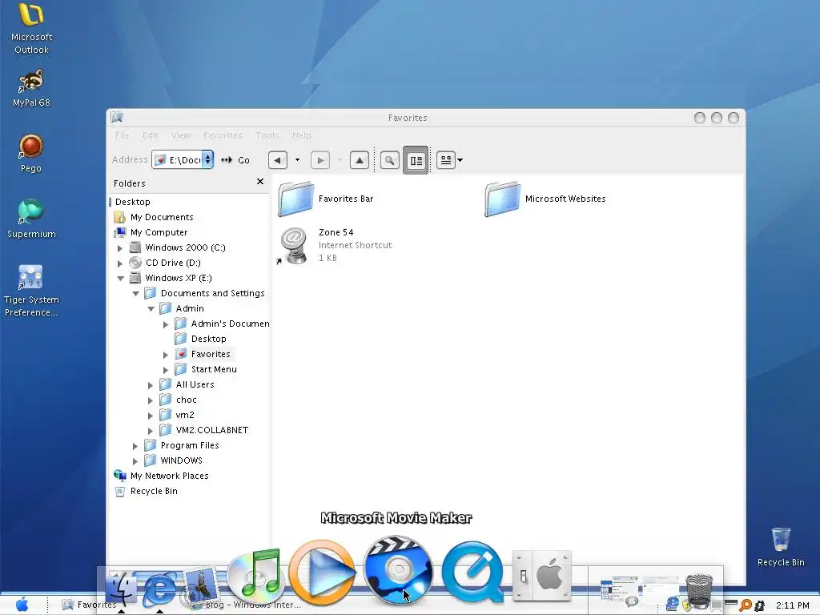Select Favorites Bar folder icon
The width and height of the screenshot is (820, 615).
coord(296,199)
